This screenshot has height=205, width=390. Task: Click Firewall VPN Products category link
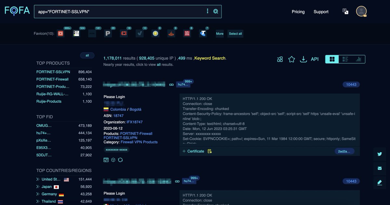(x=139, y=142)
